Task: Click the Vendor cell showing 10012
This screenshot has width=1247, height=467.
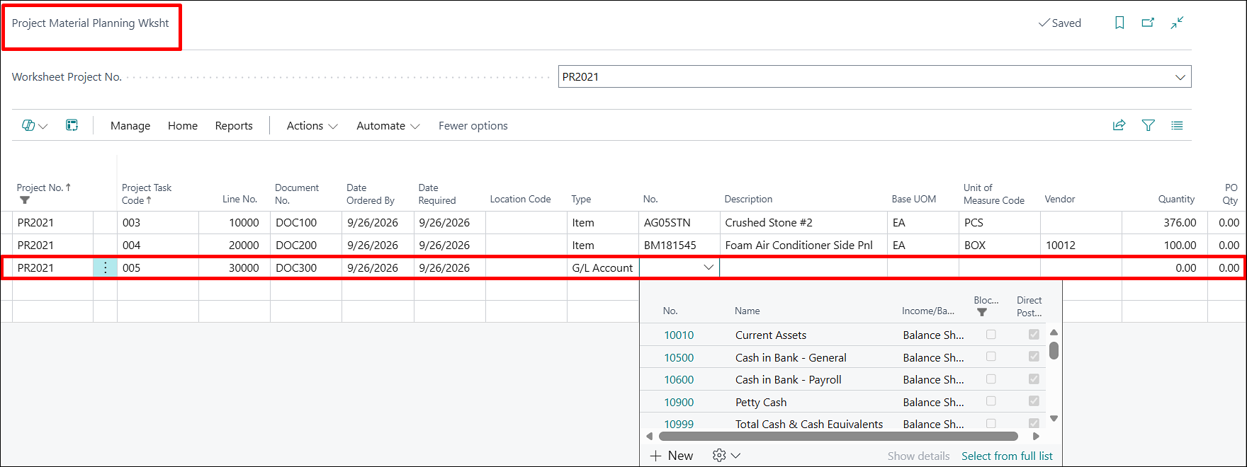Action: point(1081,245)
